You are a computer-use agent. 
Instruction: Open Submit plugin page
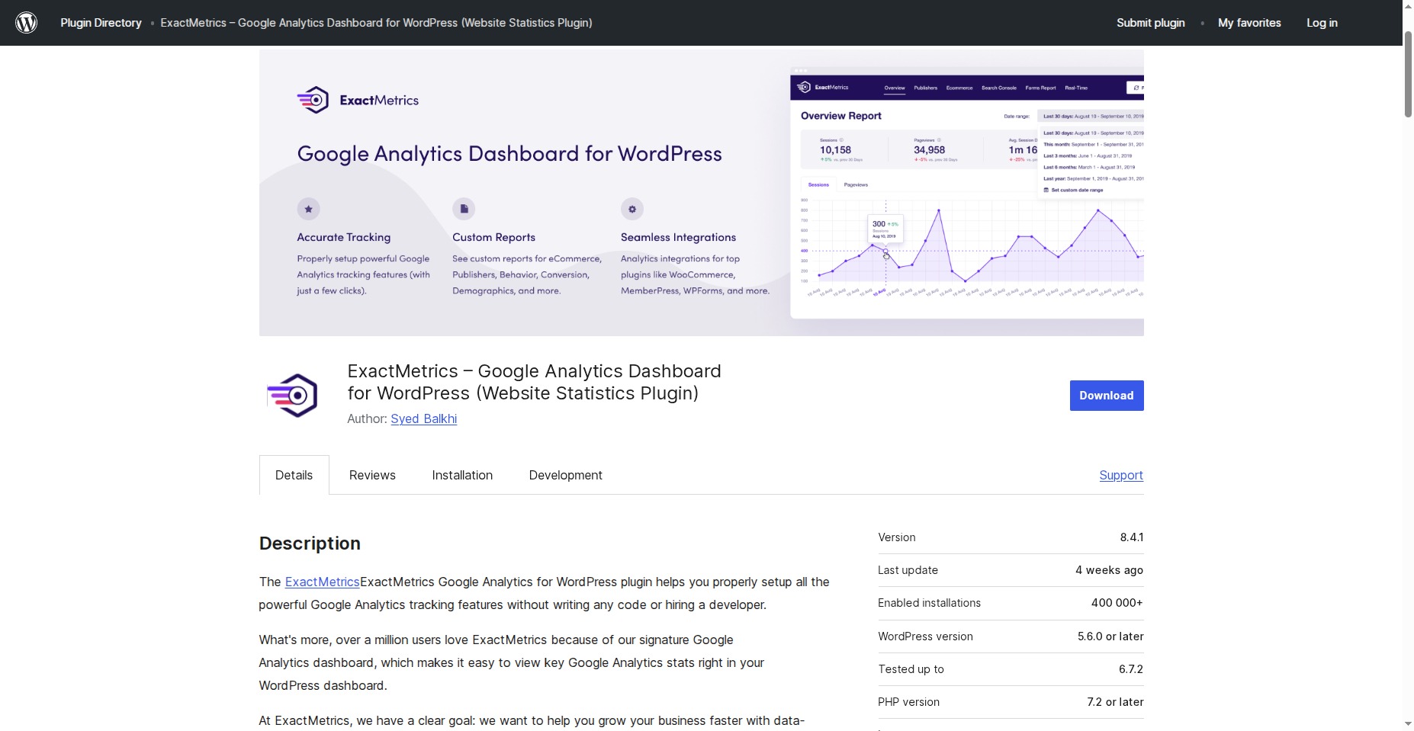click(1150, 23)
